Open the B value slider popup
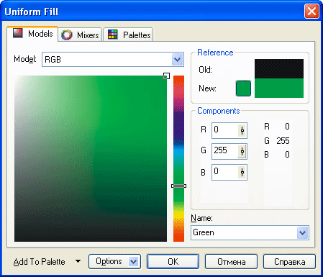323x277 pixels. [x=242, y=172]
